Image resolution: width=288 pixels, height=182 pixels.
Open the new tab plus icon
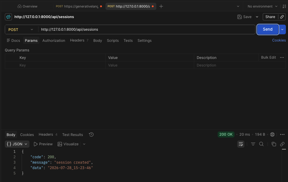161,6
